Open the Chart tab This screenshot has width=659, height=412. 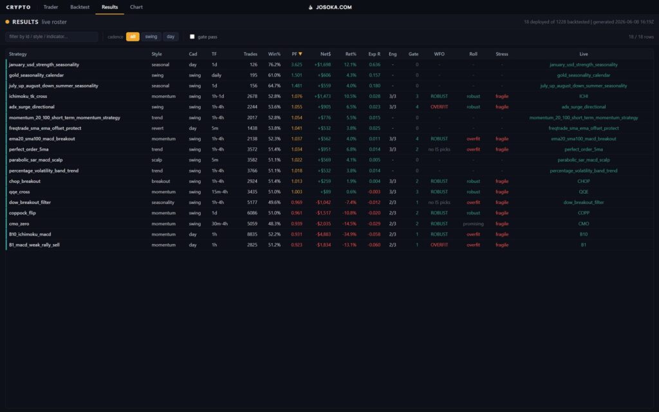(x=136, y=7)
